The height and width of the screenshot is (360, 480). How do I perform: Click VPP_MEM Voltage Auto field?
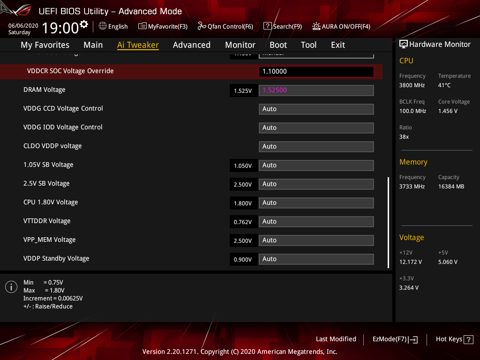316,240
